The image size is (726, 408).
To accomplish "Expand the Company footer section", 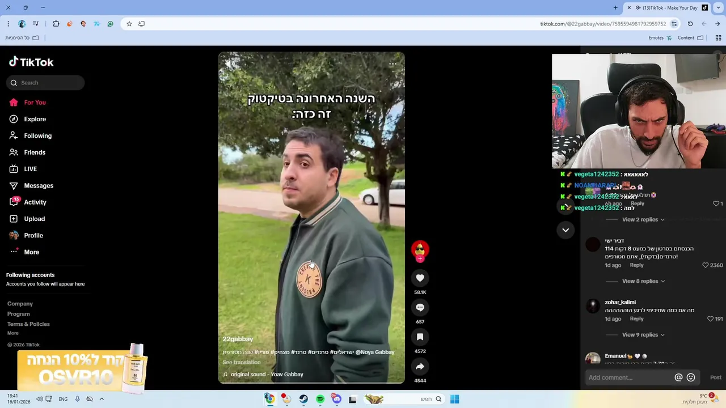I will (x=20, y=304).
